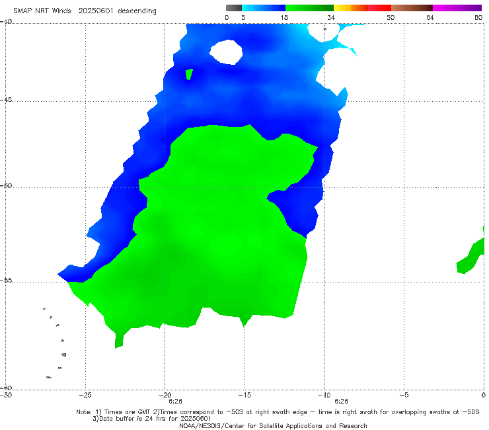
Task: Click the color bar label "80"
Action: tap(478, 17)
